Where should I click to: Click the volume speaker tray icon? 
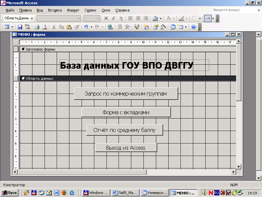point(205,193)
